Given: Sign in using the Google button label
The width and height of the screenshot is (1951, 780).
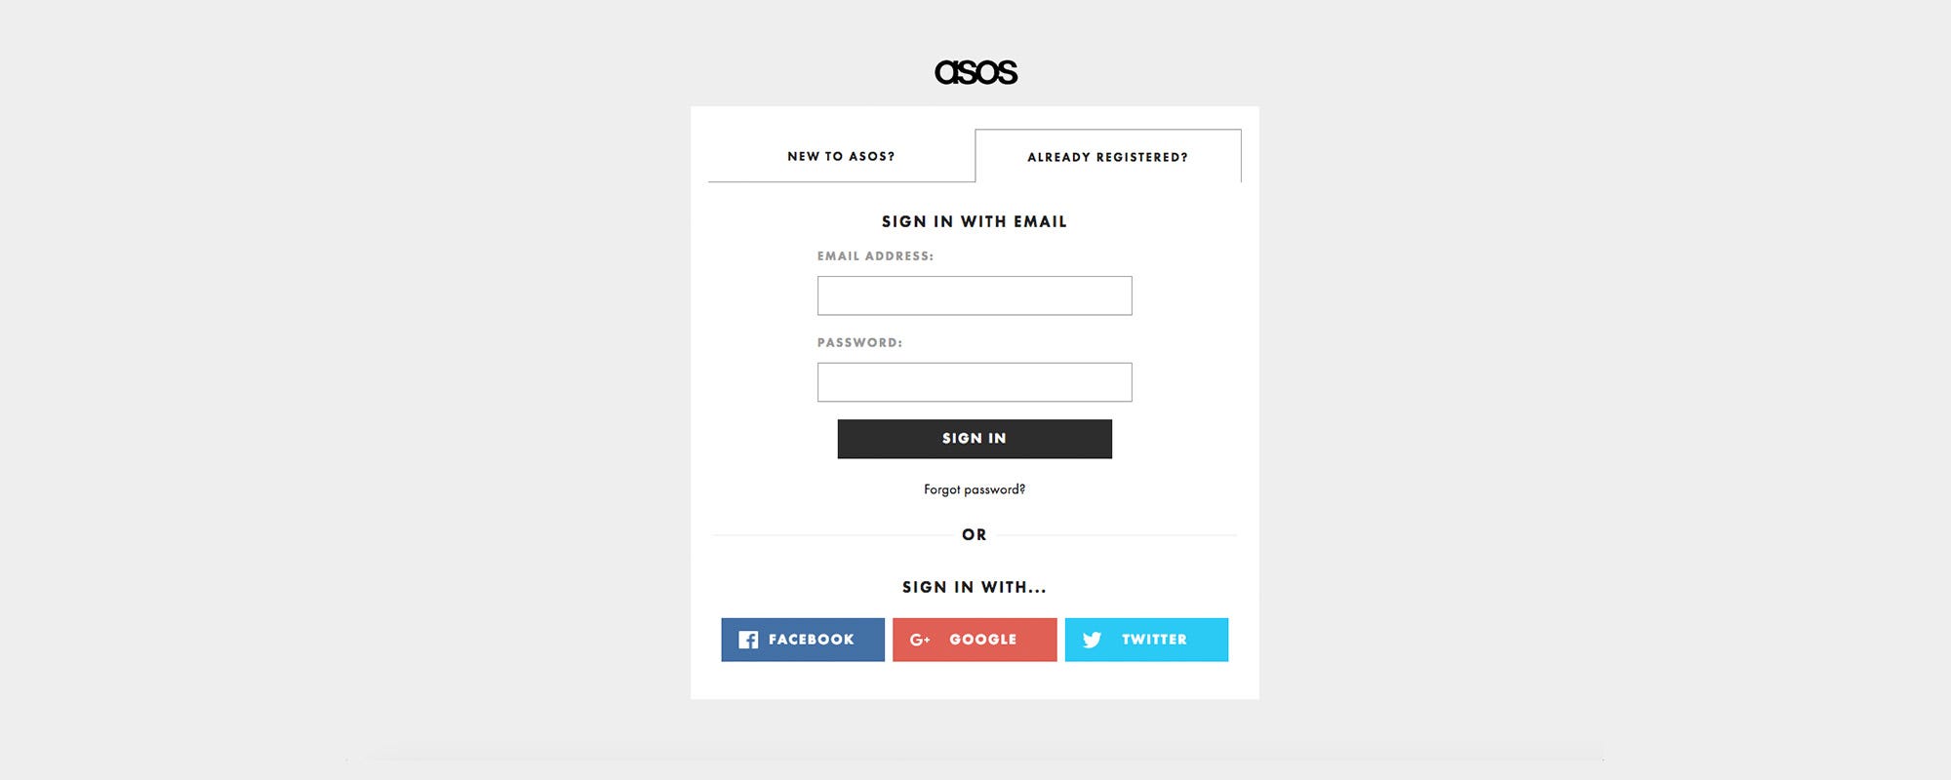Looking at the screenshot, I should (983, 640).
